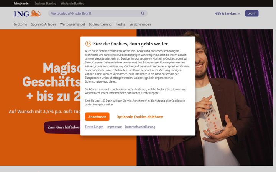Open the Girokonto menu
The width and height of the screenshot is (276, 172).
(20, 24)
